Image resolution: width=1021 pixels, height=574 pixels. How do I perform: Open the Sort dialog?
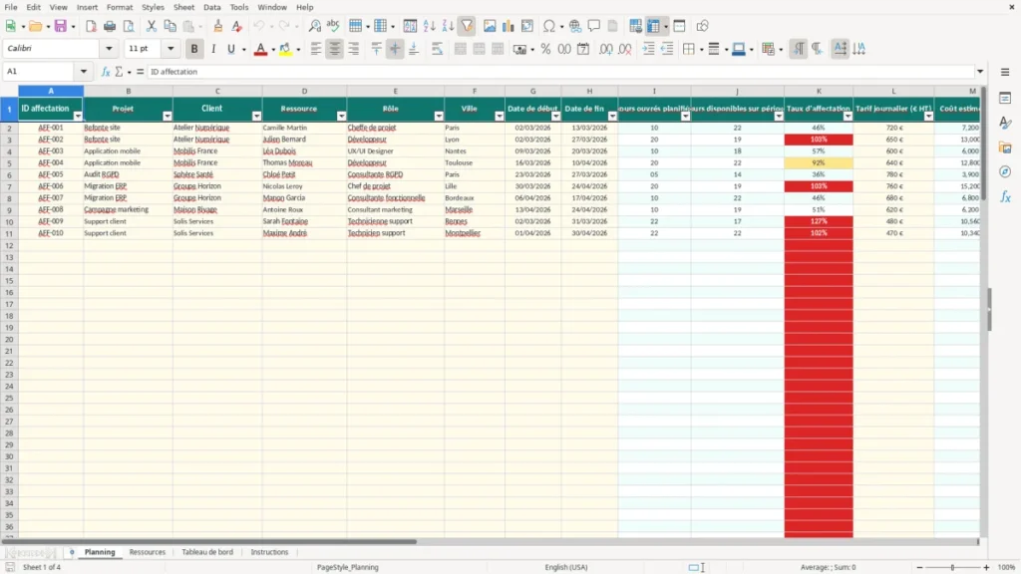click(410, 26)
